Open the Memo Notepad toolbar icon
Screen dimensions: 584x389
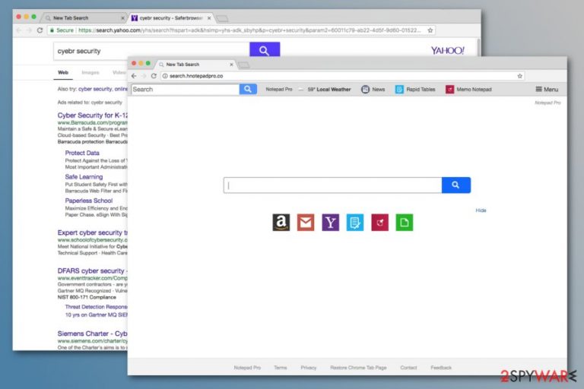pyautogui.click(x=468, y=90)
